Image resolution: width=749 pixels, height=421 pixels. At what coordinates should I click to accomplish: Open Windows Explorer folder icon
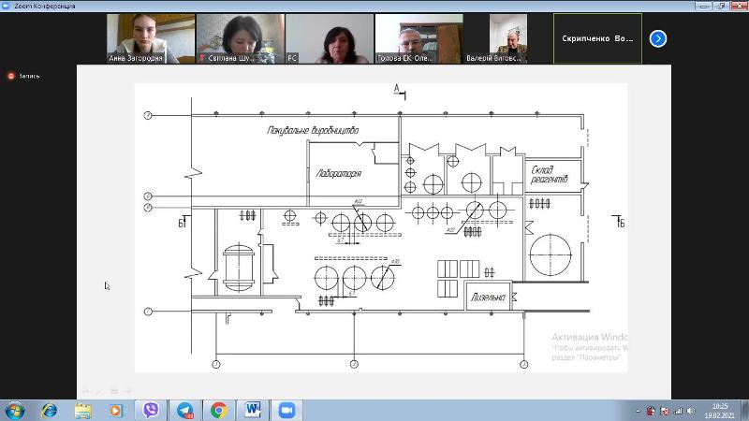[x=82, y=410]
